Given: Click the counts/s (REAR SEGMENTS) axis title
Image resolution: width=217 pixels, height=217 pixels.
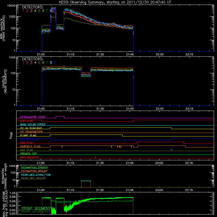Looking at the screenshot, I should (4, 81).
